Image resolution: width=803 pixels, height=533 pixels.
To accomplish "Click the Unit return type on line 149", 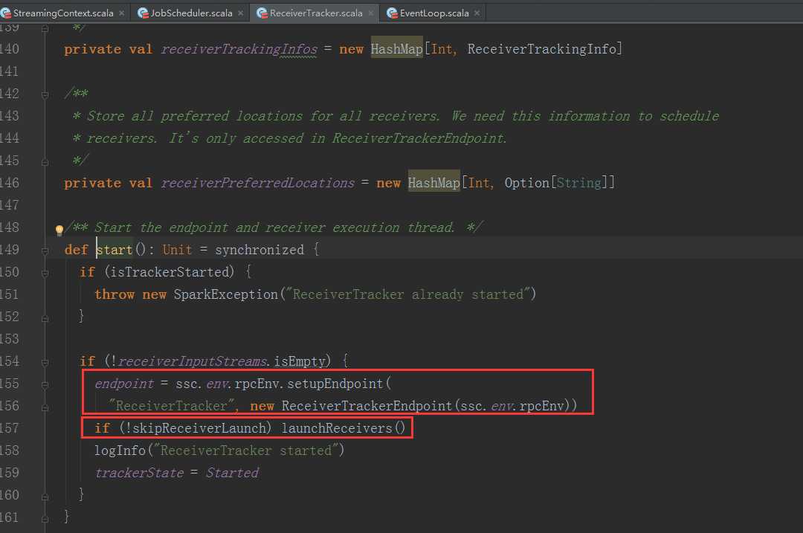I will coord(177,250).
